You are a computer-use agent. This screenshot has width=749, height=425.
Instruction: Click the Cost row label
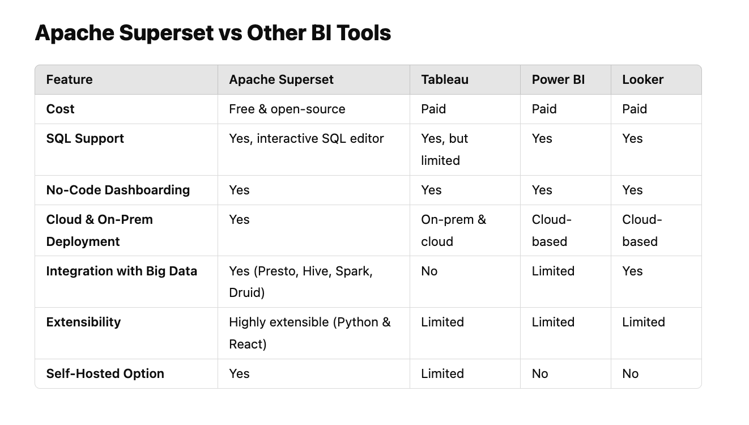tap(60, 109)
